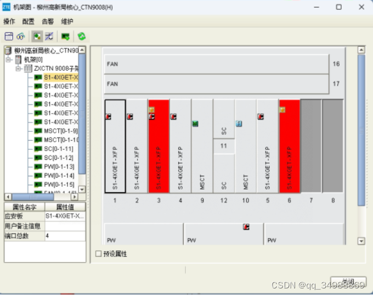Click the tree panel scroll-down arrow

pyautogui.click(x=82, y=190)
